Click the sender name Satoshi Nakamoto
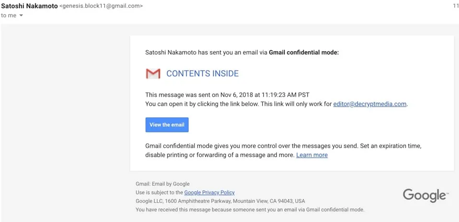The width and height of the screenshot is (459, 222). click(x=29, y=6)
